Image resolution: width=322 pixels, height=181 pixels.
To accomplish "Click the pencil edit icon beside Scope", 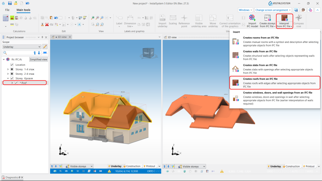I will [45, 47].
